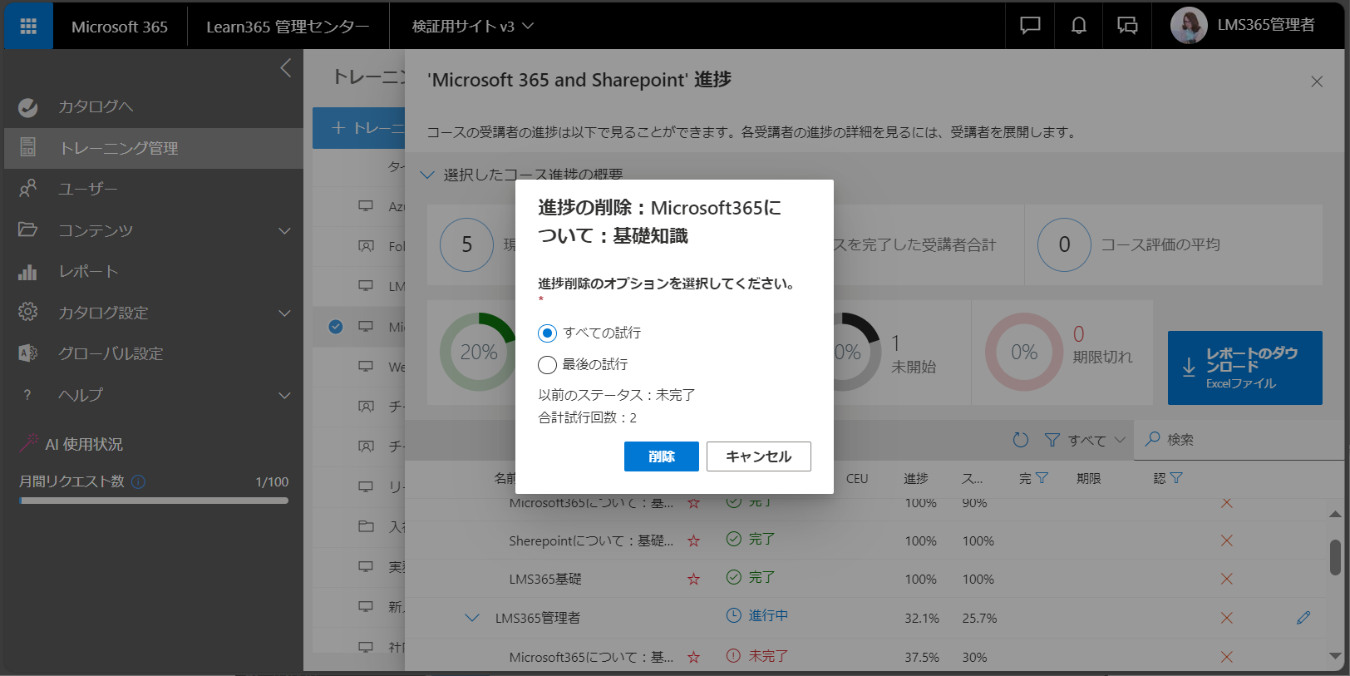Expand the コンテンツ menu chevron
1350x676 pixels.
click(284, 230)
